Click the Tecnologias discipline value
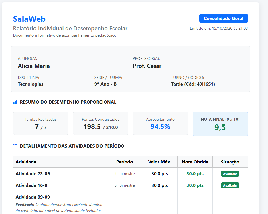Viewport: 268px width, 214px height. pos(31,84)
